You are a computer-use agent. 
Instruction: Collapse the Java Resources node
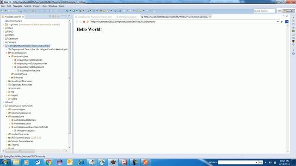tap(7, 53)
